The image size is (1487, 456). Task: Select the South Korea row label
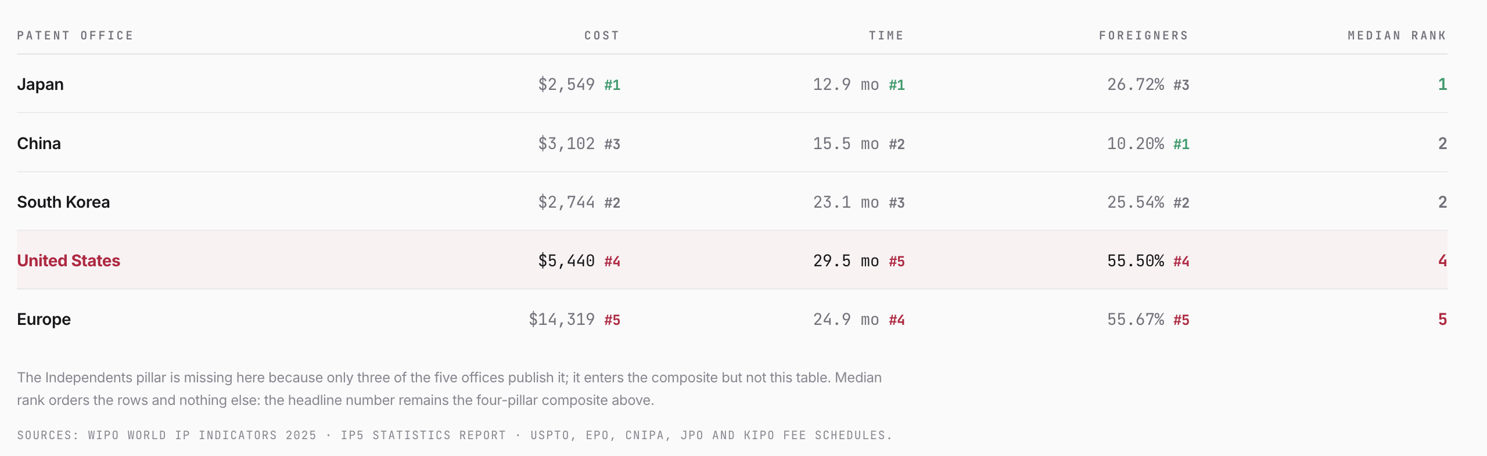tap(63, 202)
